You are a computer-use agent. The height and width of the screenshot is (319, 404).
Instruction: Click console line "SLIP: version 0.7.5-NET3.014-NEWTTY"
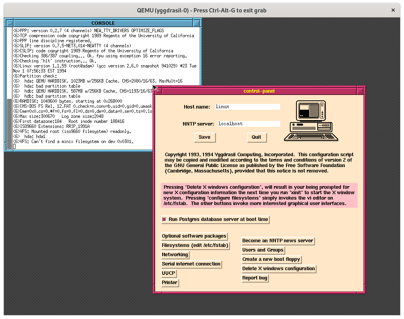pos(72,46)
